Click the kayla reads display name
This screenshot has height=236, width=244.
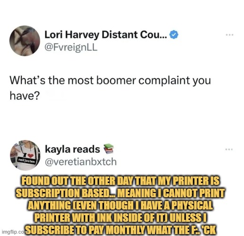72,149
